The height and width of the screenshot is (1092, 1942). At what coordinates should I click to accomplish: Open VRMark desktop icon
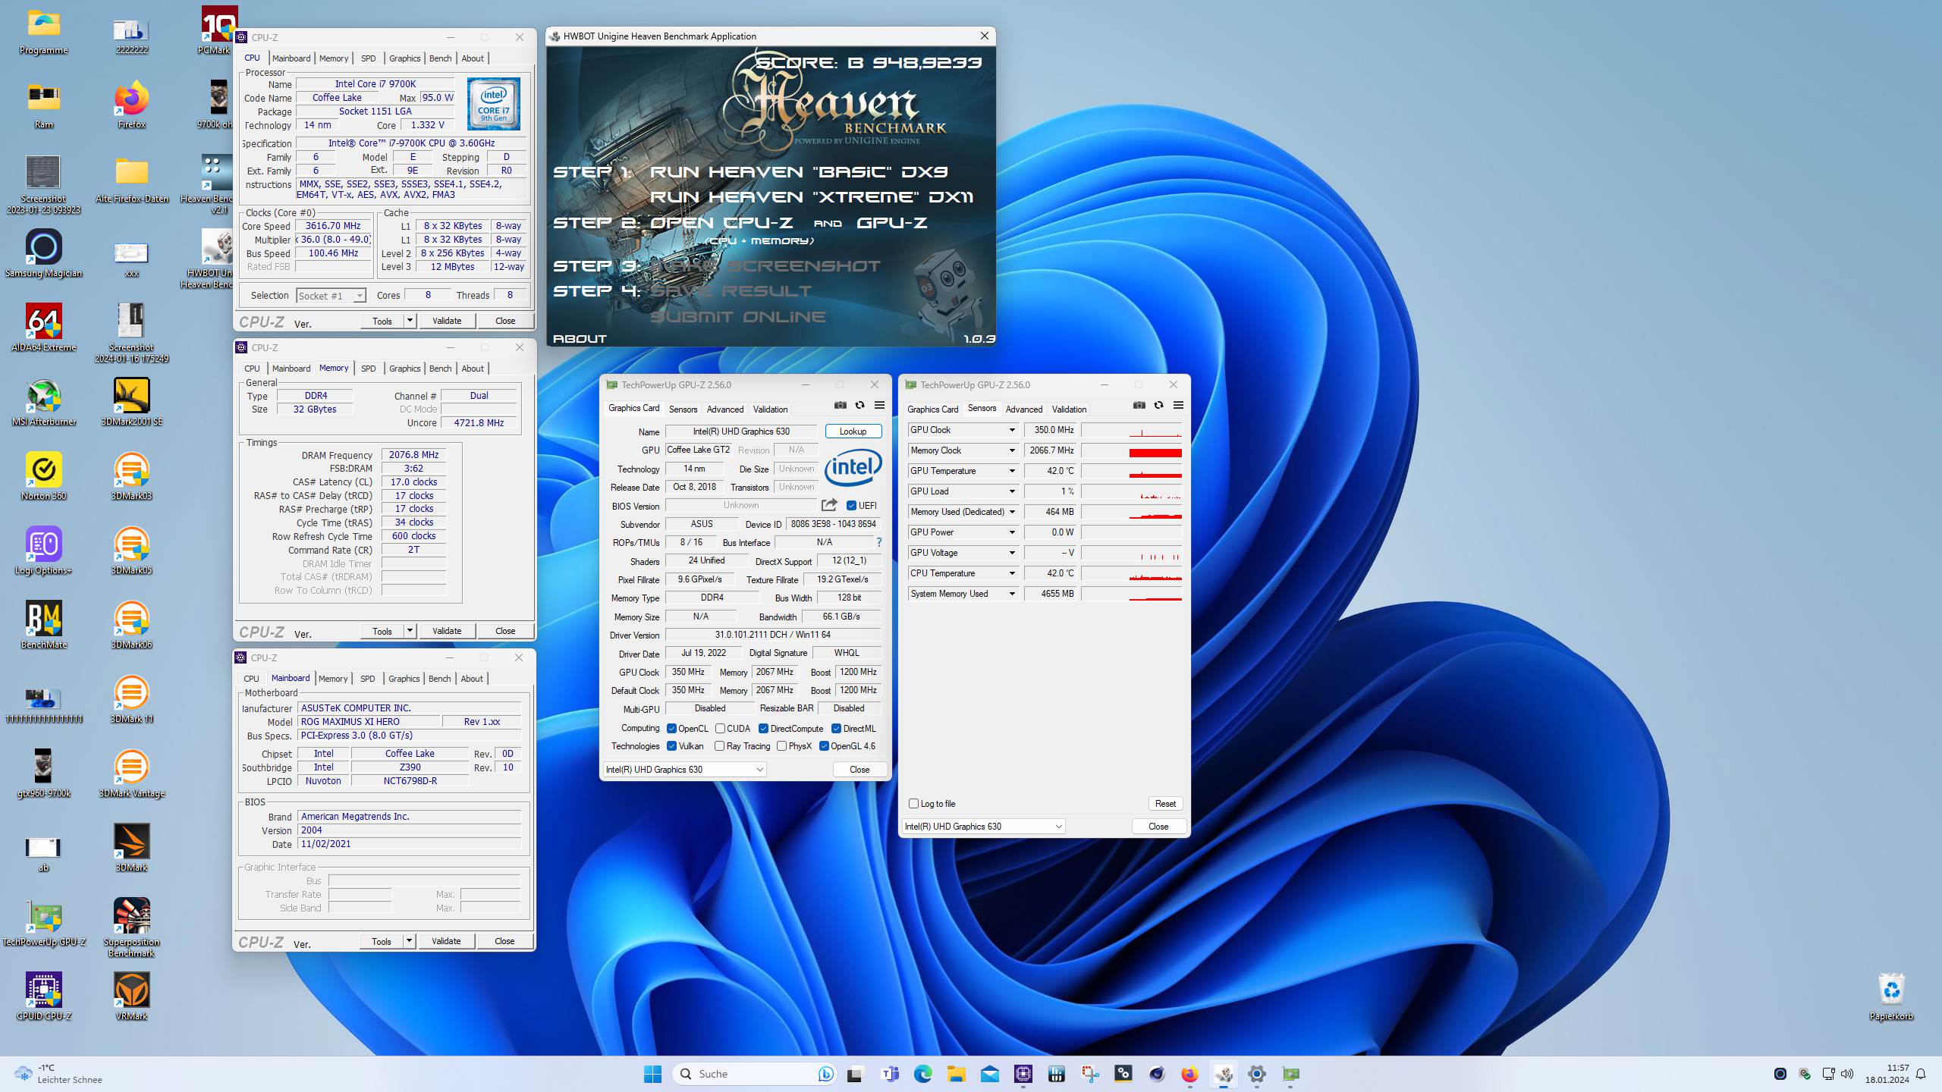(131, 996)
